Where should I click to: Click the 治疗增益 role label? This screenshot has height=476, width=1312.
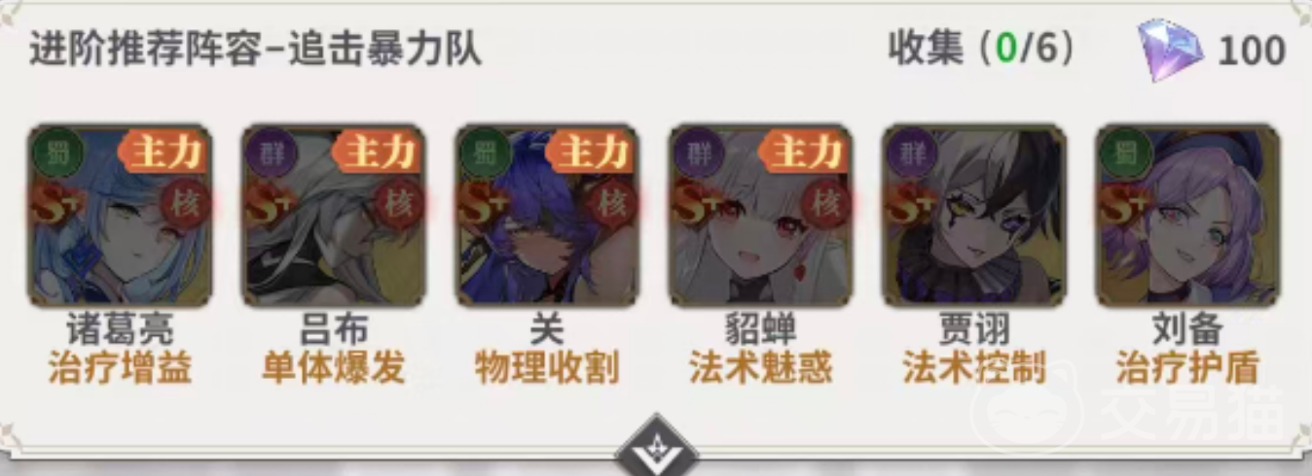[x=120, y=369]
